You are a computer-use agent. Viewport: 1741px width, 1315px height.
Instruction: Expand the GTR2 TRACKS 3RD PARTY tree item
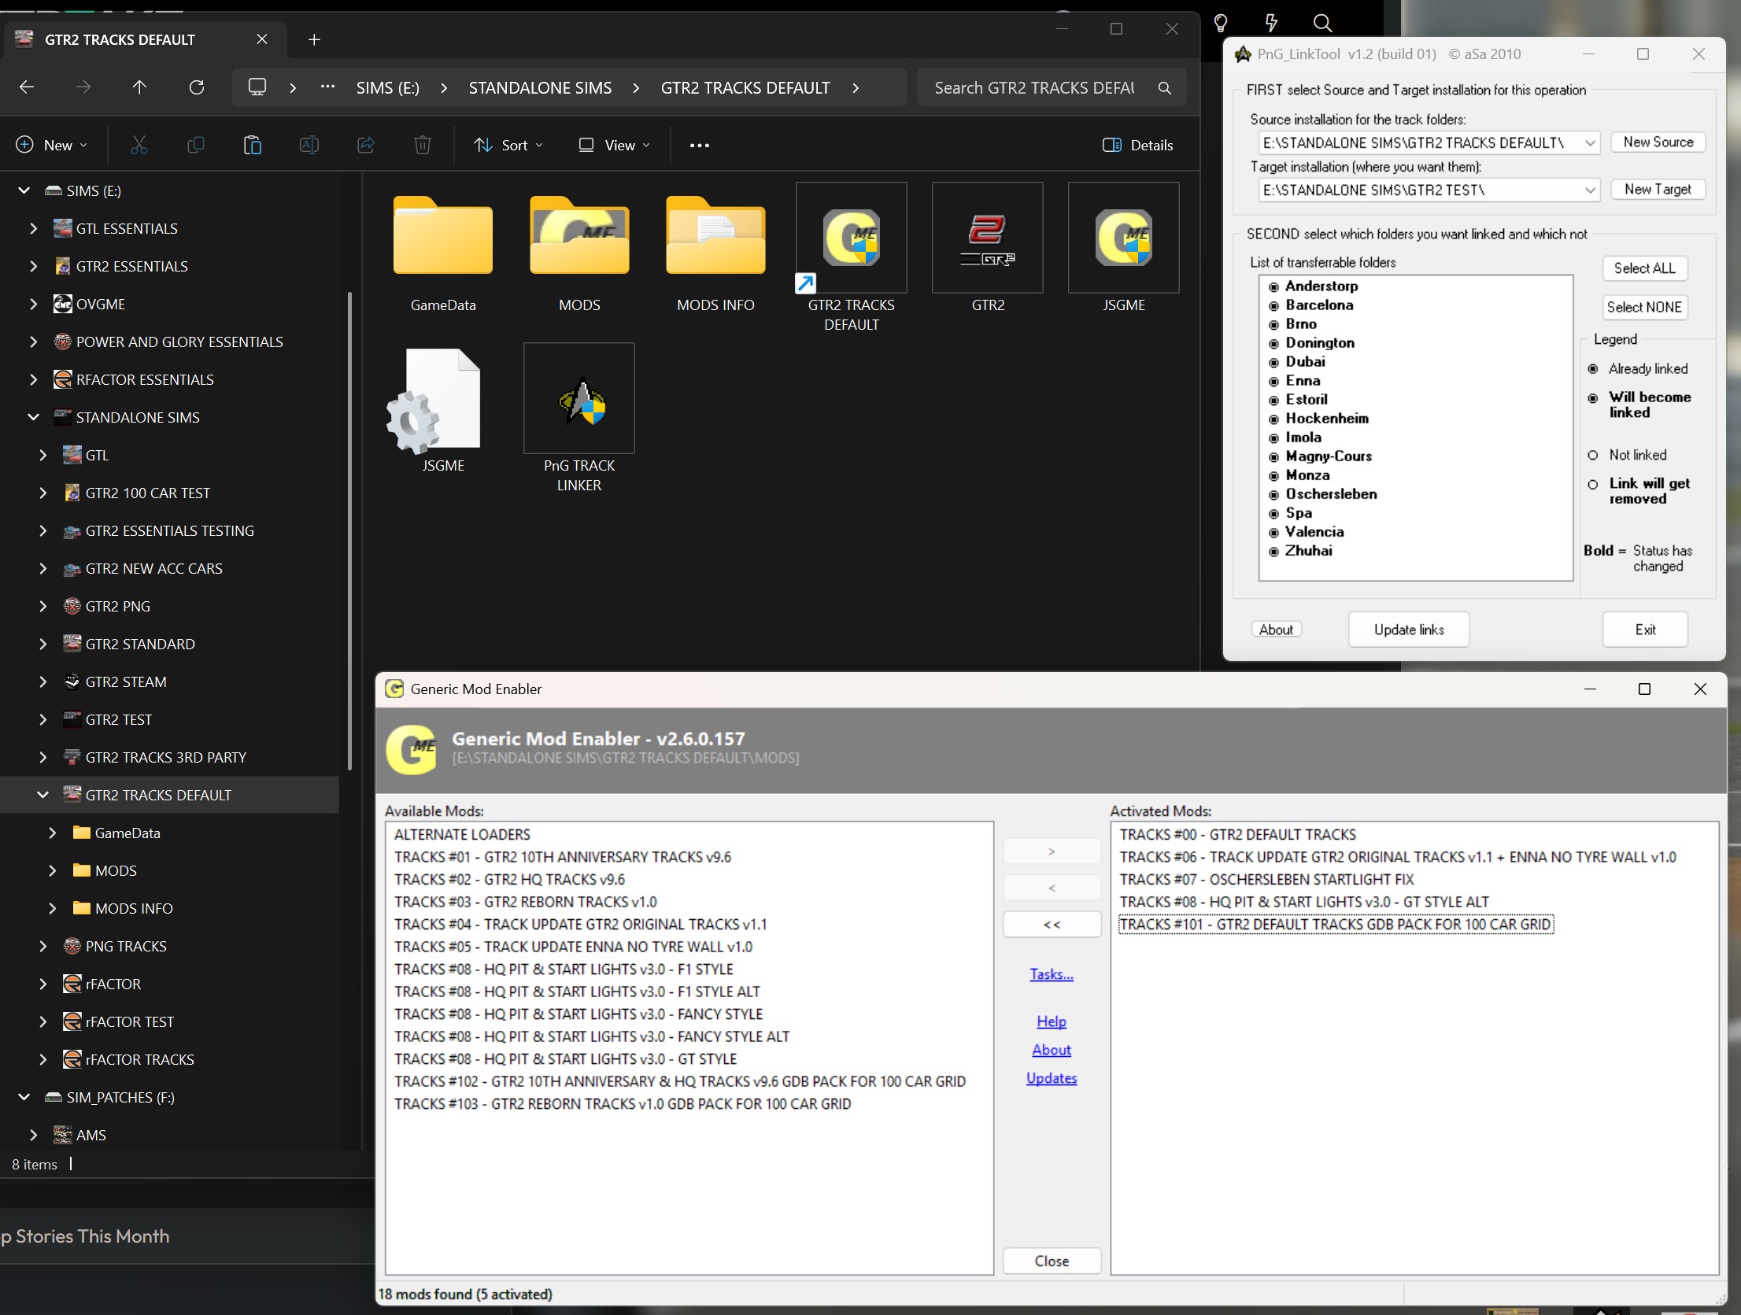tap(43, 757)
